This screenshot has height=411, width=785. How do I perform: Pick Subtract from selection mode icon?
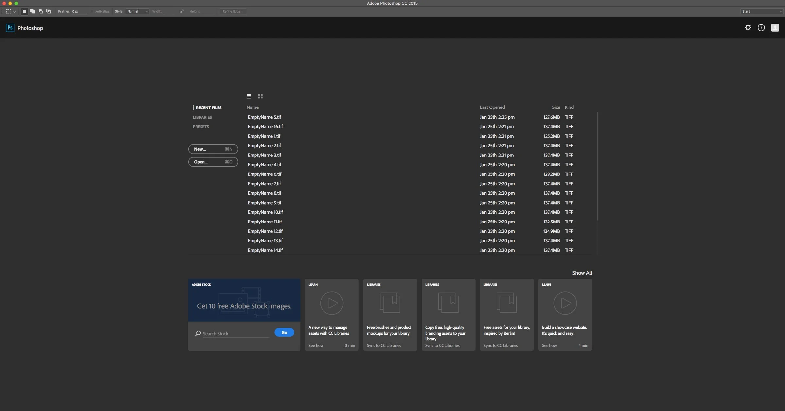pos(41,11)
